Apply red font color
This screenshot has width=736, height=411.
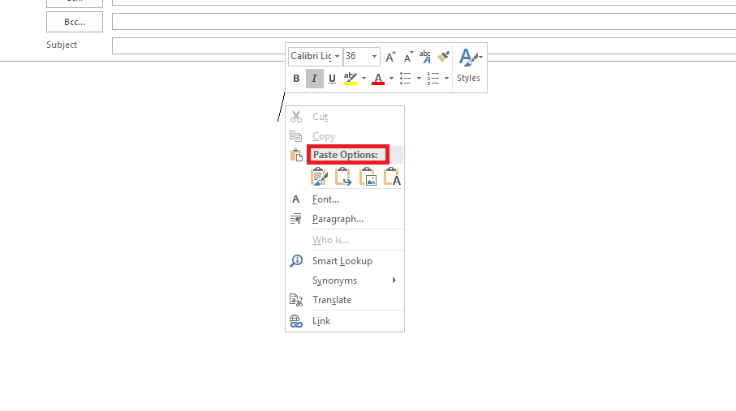tap(378, 79)
